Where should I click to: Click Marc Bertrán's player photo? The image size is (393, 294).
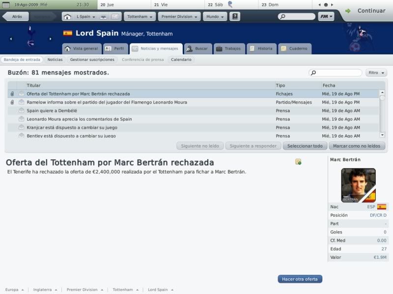(359, 185)
